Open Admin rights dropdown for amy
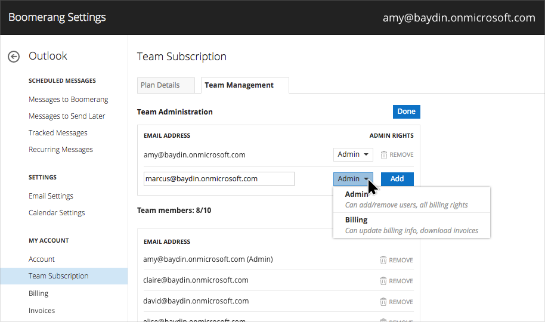This screenshot has height=322, width=545. click(353, 154)
